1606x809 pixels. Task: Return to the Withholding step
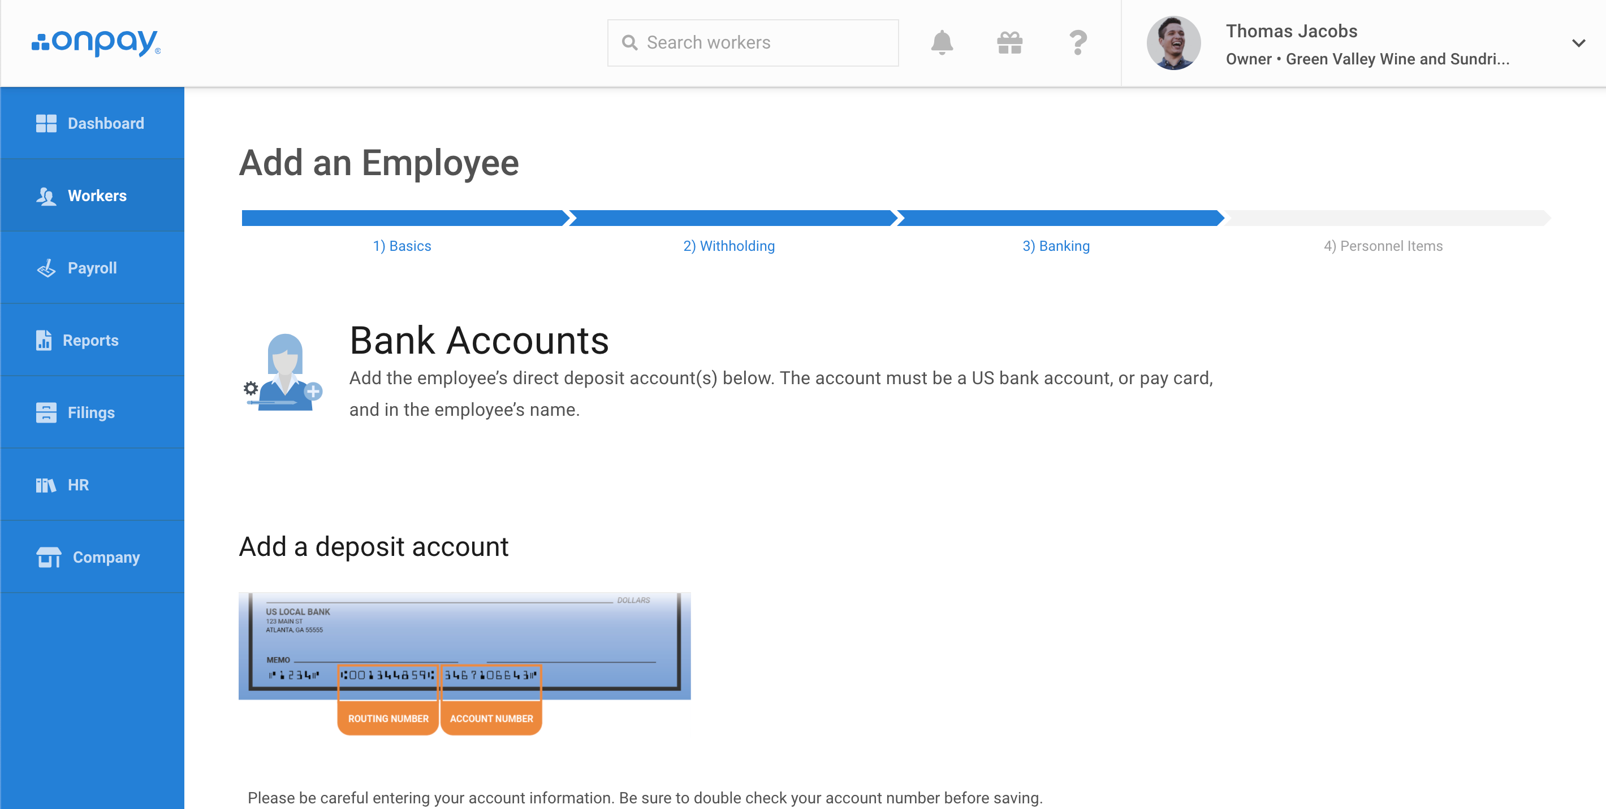[729, 246]
